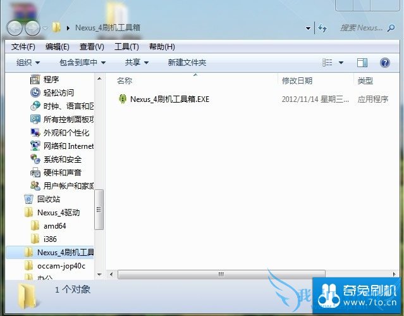Sort by the 修改日期 column header

(x=297, y=81)
